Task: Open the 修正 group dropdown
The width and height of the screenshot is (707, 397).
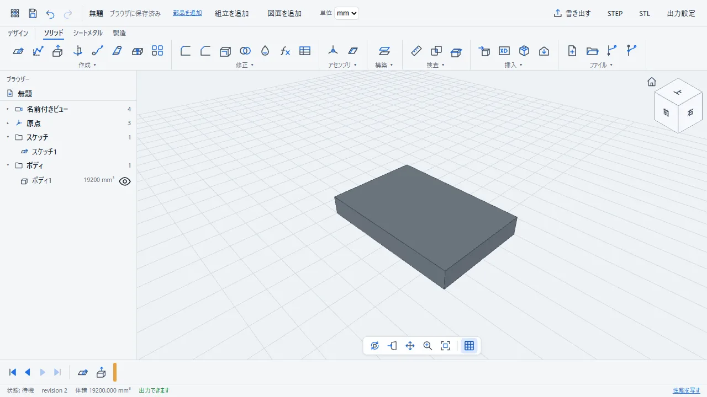Action: pos(245,65)
